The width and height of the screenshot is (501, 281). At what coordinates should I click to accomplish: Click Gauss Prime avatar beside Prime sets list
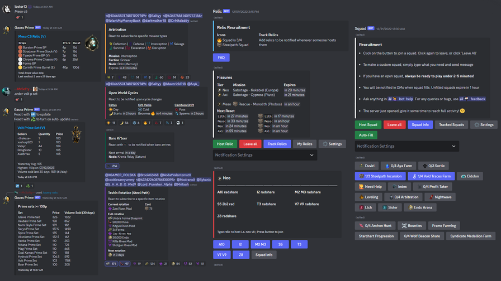tap(6, 200)
